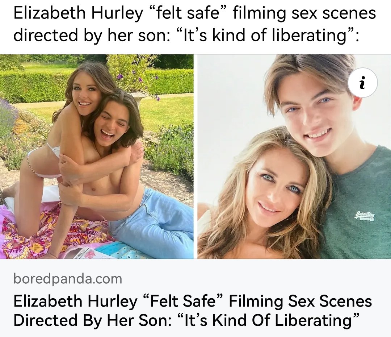This screenshot has width=391, height=337.
Task: Click the info icon on the right photo
Action: (362, 83)
